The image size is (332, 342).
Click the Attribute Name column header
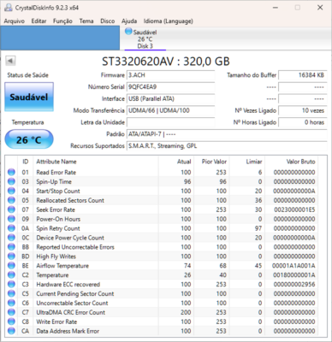pyautogui.click(x=56, y=162)
